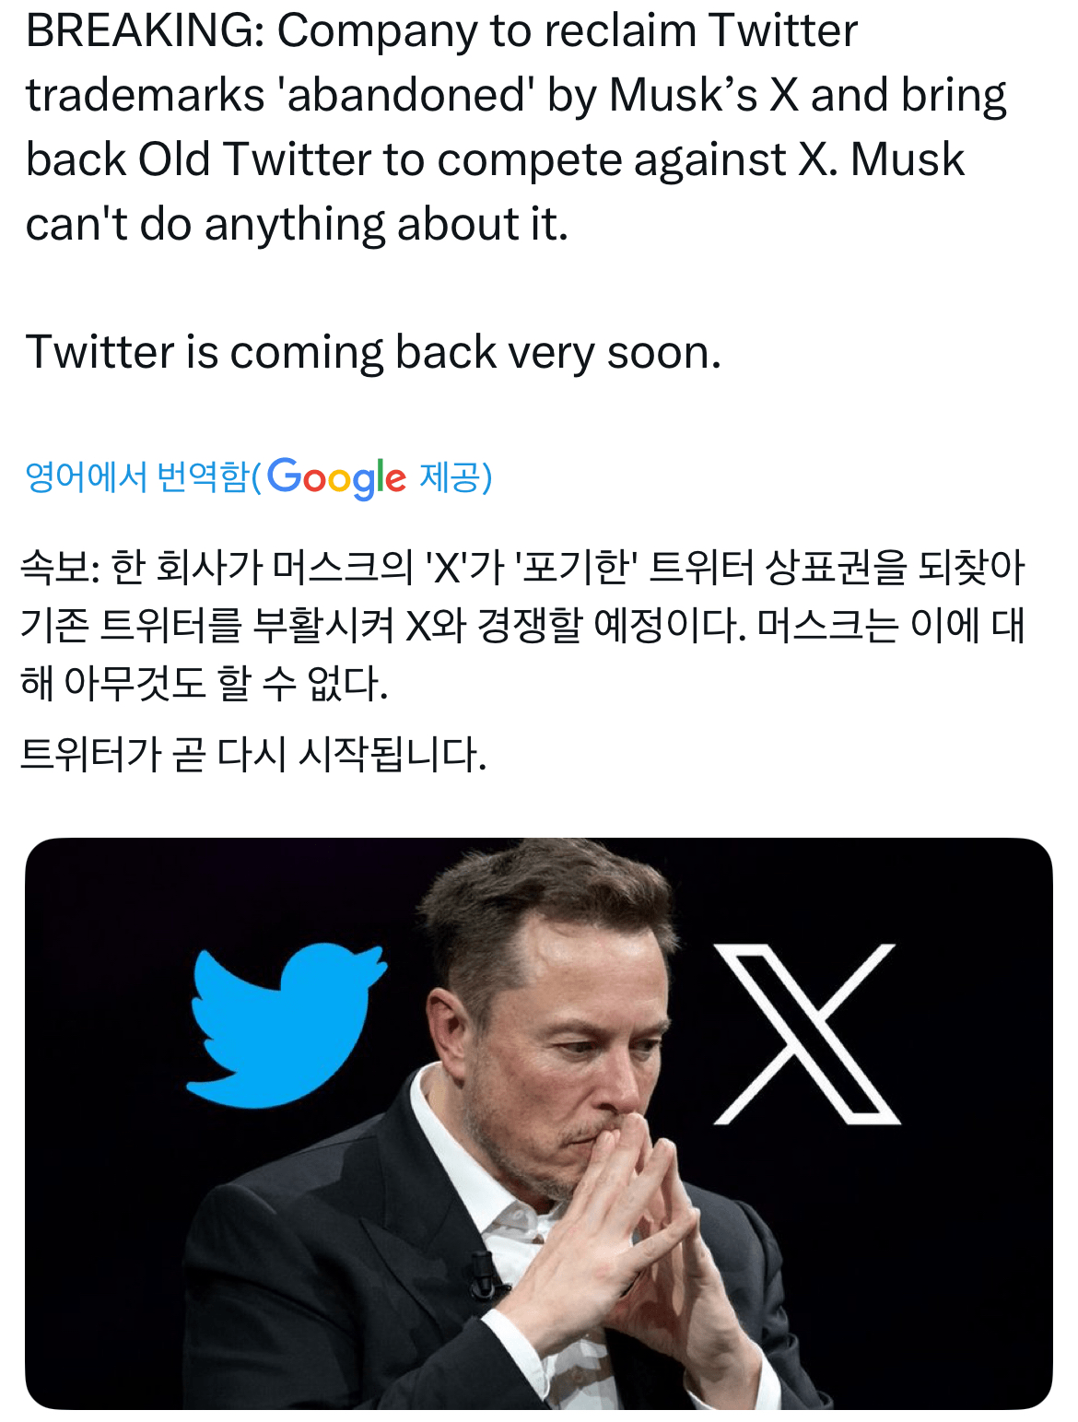Image resolution: width=1078 pixels, height=1422 pixels.
Task: Click "can't do anything about it." text
Action: click(297, 225)
